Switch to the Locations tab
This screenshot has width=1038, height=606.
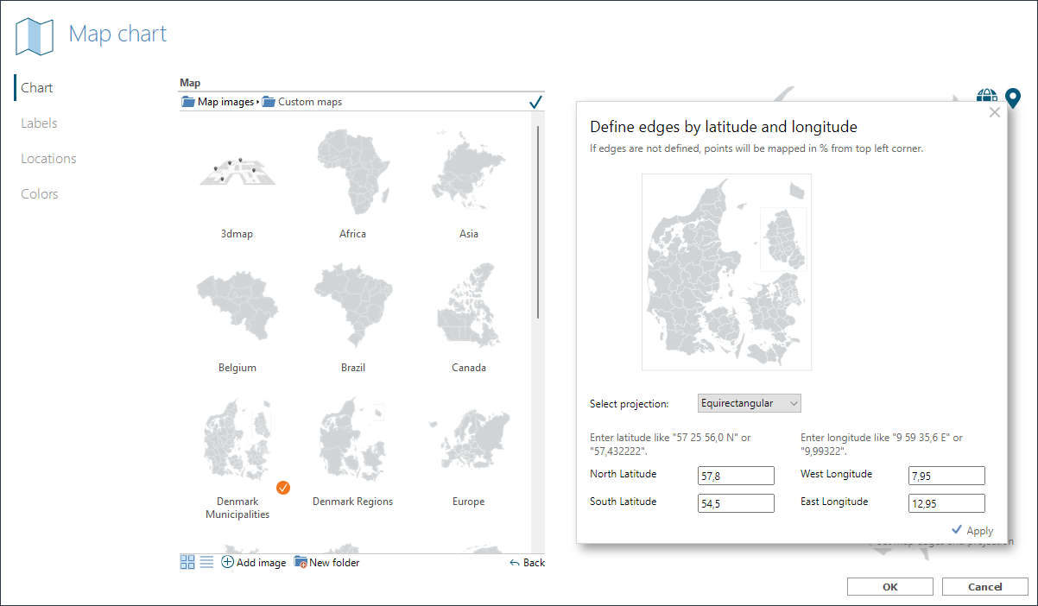click(47, 158)
